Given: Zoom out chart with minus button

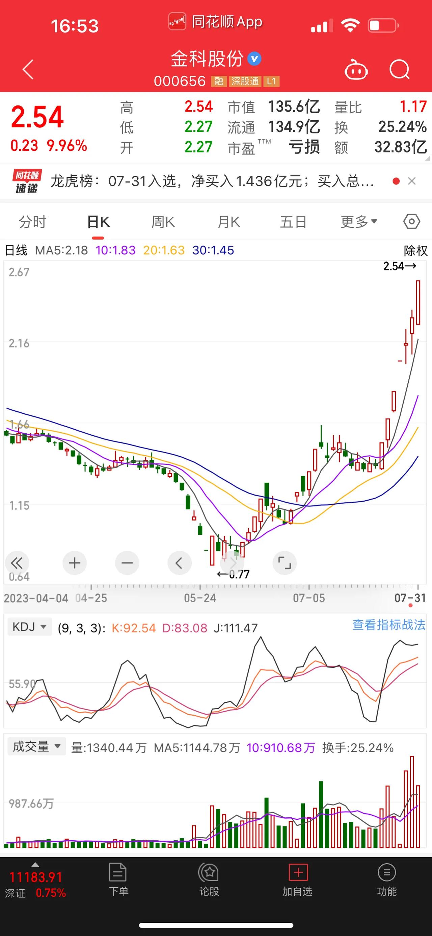Looking at the screenshot, I should pos(127,563).
